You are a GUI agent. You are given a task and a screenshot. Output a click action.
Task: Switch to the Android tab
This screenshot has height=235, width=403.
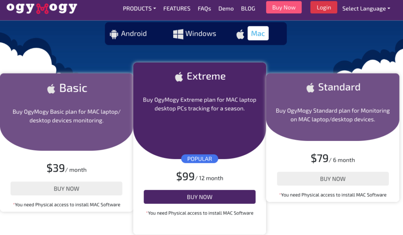click(134, 34)
